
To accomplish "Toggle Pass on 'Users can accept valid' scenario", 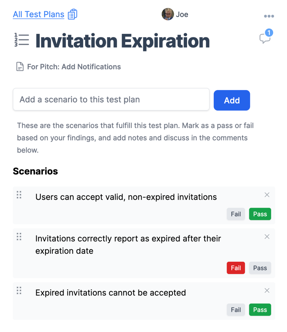I will 260,214.
